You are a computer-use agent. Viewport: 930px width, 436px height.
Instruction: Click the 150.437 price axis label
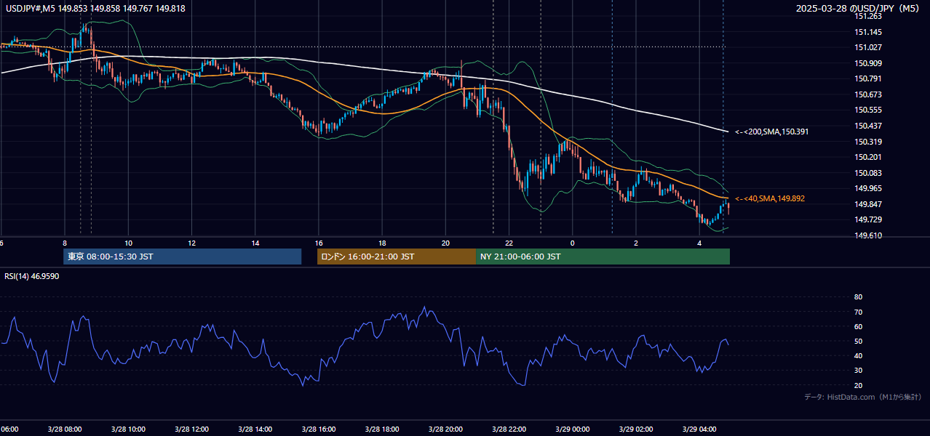(868, 126)
